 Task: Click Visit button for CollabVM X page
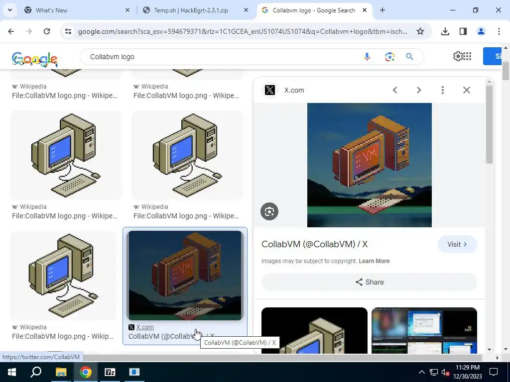click(457, 244)
